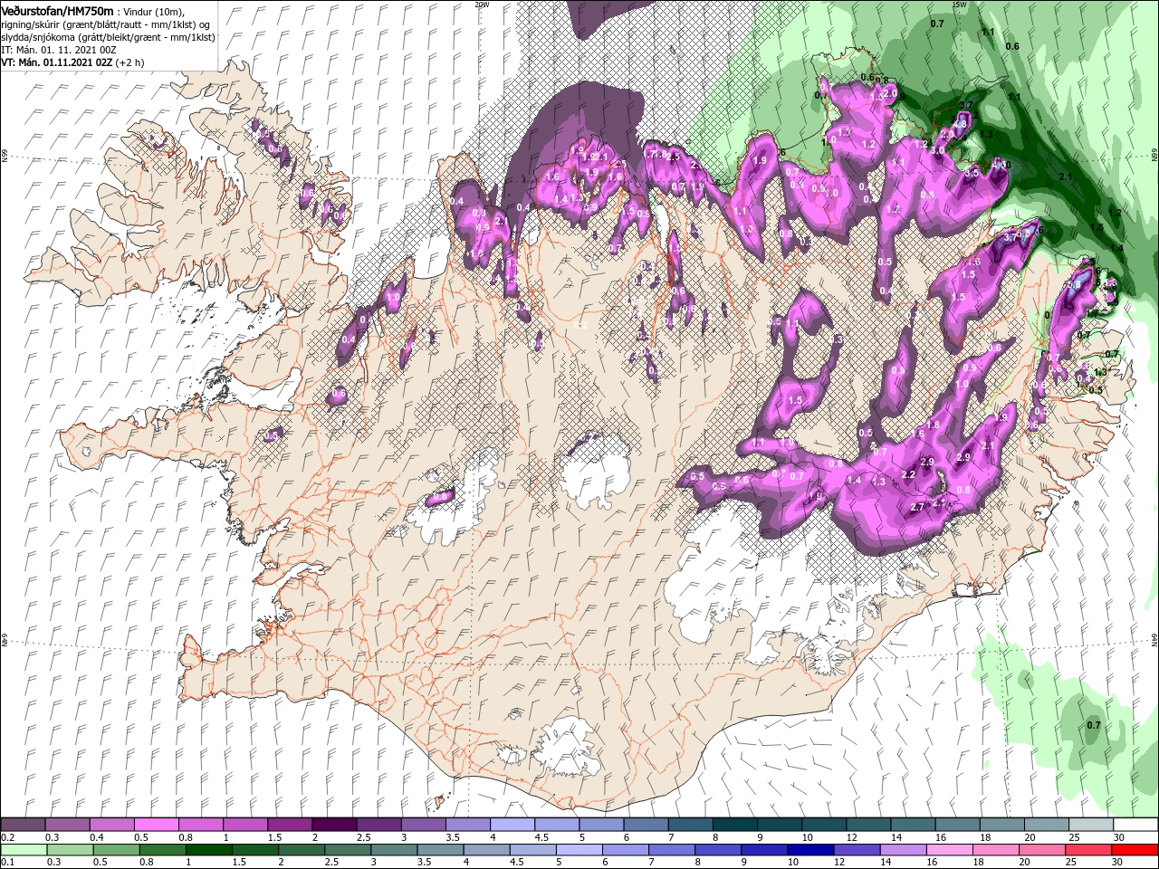The width and height of the screenshot is (1159, 869).
Task: Click the '3.5' label under the bottom legend row
Action: (425, 862)
